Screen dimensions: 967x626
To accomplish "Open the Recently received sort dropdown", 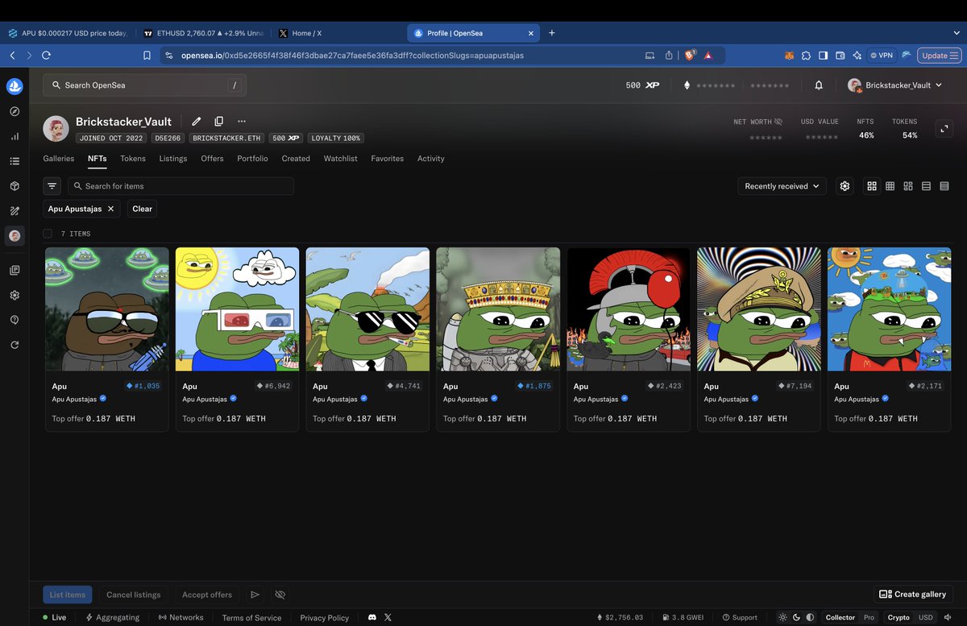I will [x=782, y=186].
